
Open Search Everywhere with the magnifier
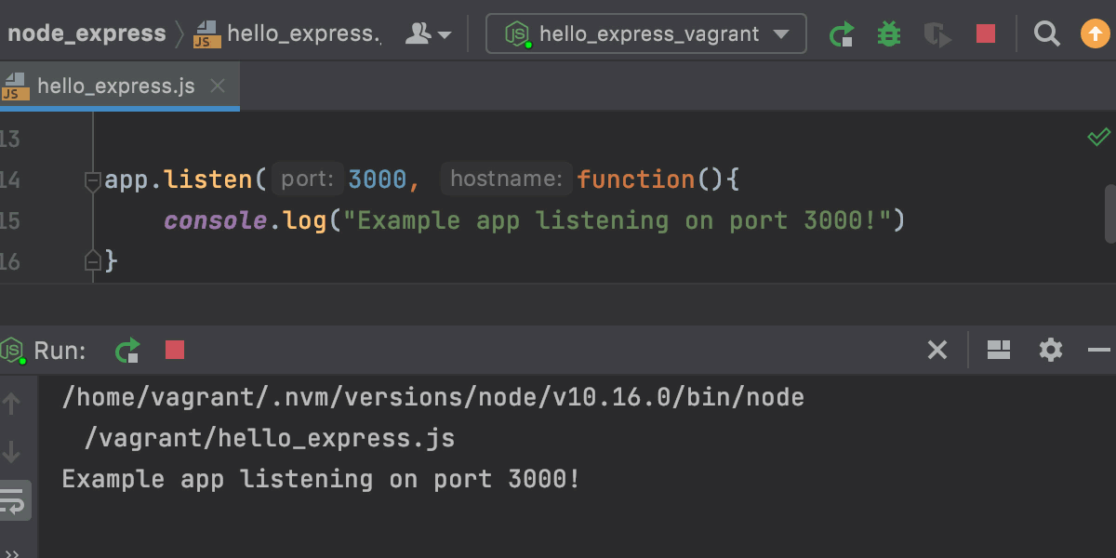coord(1047,33)
